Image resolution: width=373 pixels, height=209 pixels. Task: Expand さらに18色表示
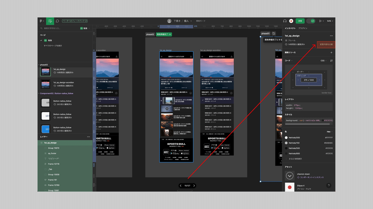pos(295,159)
